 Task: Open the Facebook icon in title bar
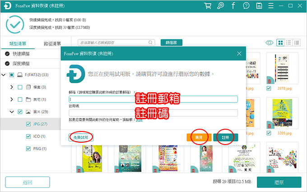(233, 6)
